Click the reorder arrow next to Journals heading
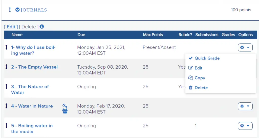This screenshot has height=138, width=259. pyautogui.click(x=10, y=10)
